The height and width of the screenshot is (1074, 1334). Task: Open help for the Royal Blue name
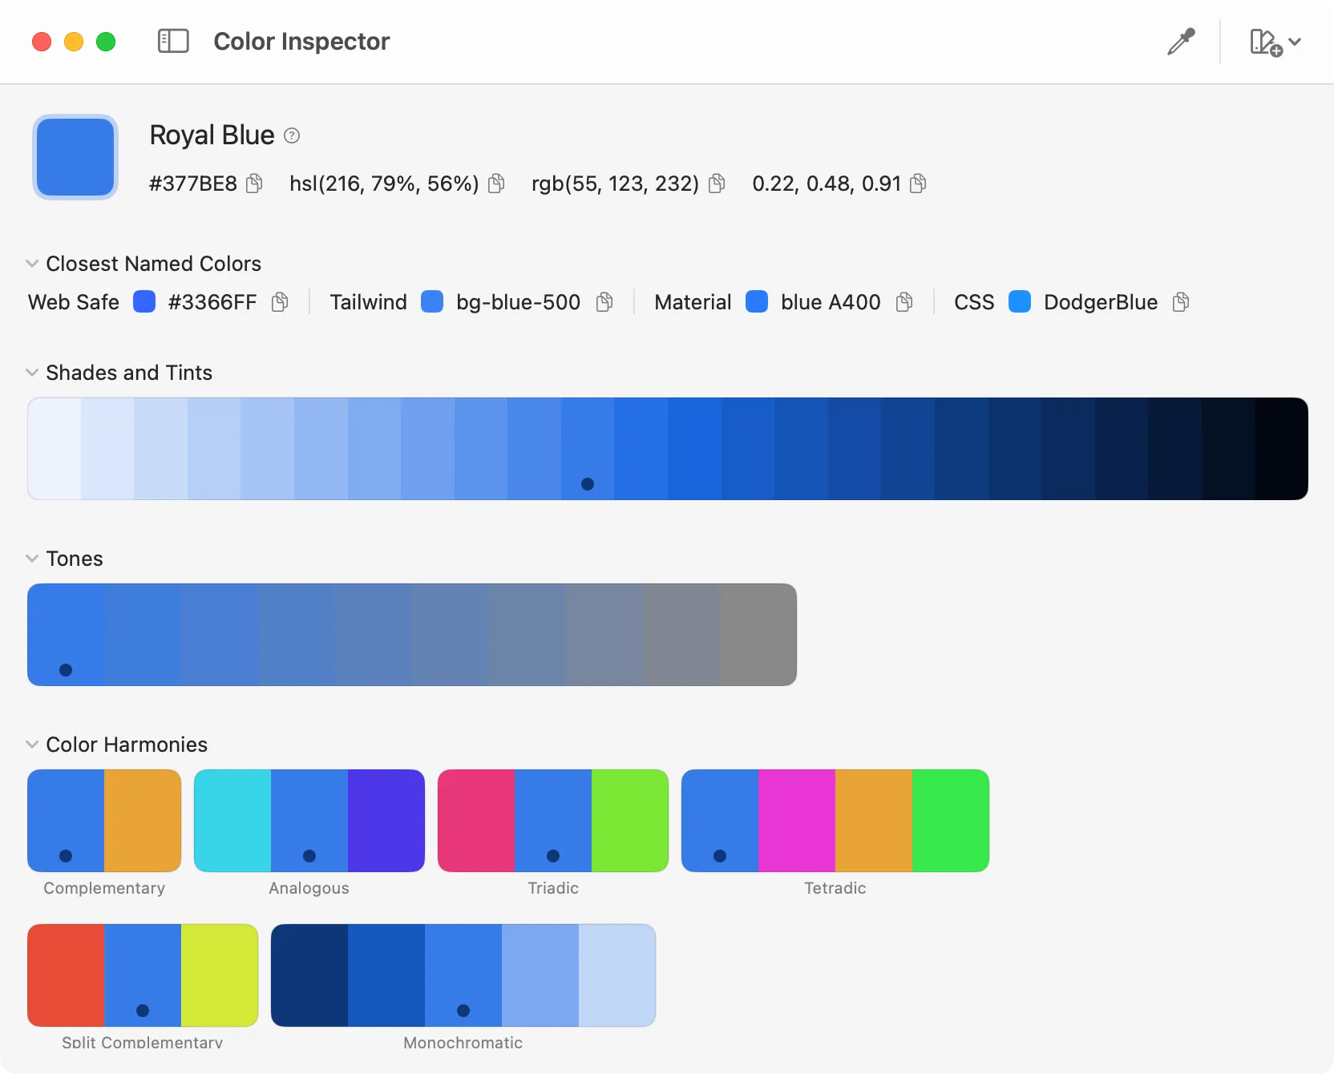tap(290, 135)
